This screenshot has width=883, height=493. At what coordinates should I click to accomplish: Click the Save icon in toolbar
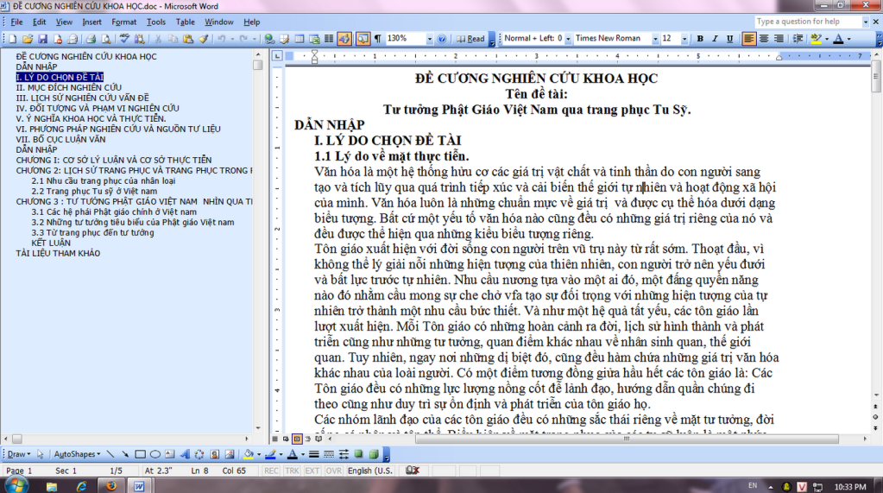pos(42,39)
